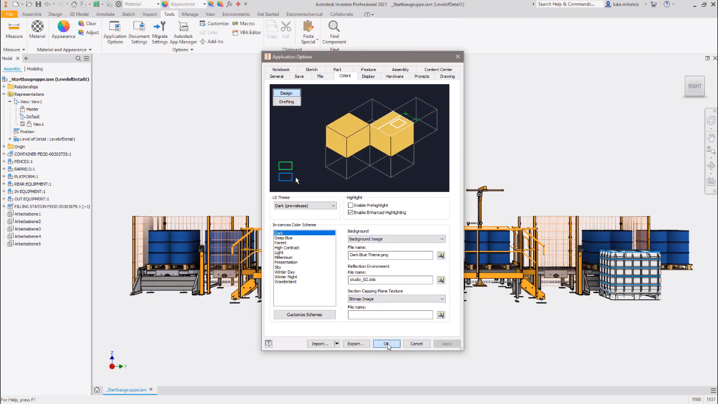This screenshot has width=718, height=404.
Task: Open the Model browser hamburger menu
Action: [87, 58]
